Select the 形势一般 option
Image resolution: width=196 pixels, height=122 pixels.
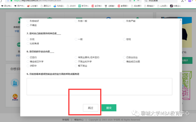pyautogui.click(x=81, y=21)
